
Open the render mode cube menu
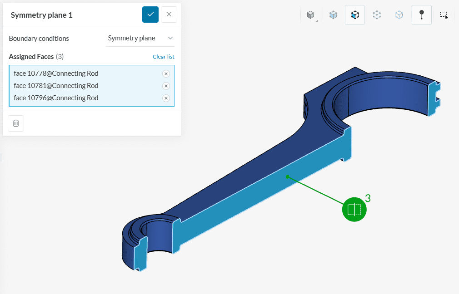pyautogui.click(x=311, y=15)
